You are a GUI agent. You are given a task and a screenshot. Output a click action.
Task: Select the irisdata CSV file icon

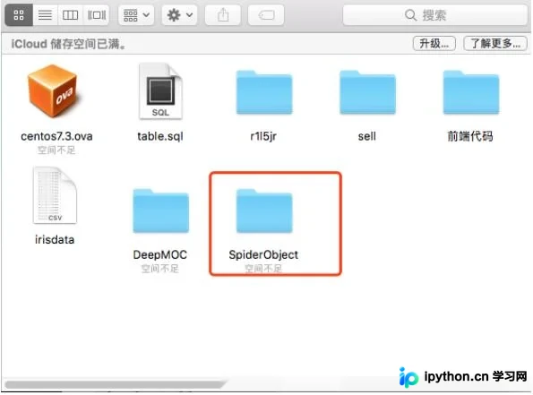55,195
